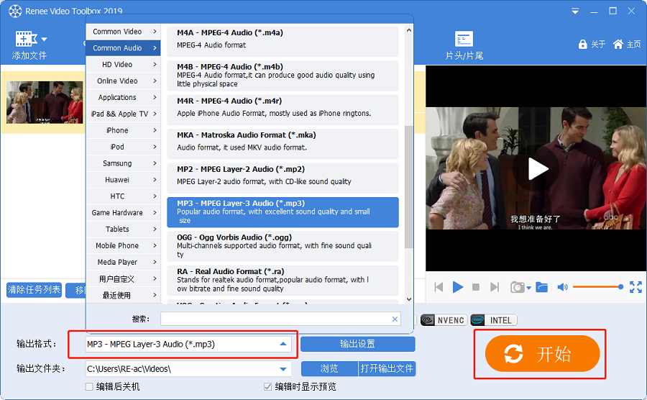Open 用户自定义 custom category
Screen dimensions: 647x400
(123, 279)
